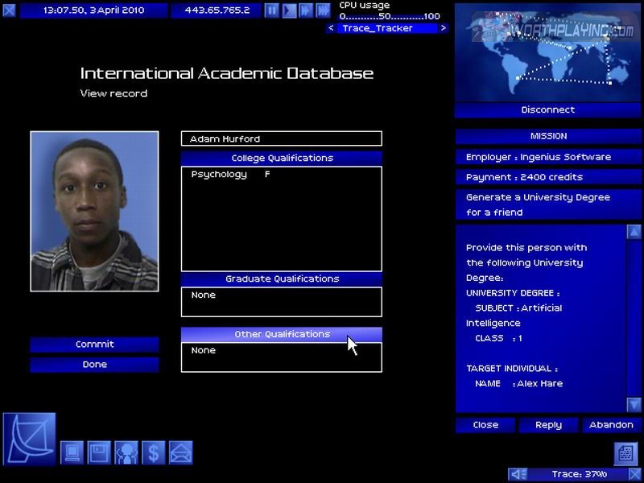Open the memory floppy disk icon
644x483 pixels.
[99, 453]
